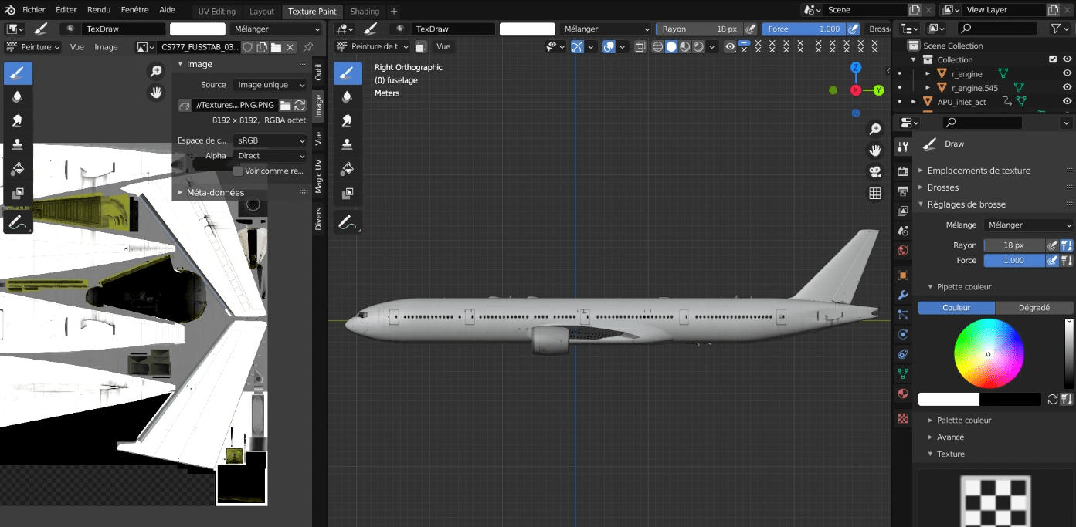
Task: Click the reload image icon
Action: [x=300, y=105]
